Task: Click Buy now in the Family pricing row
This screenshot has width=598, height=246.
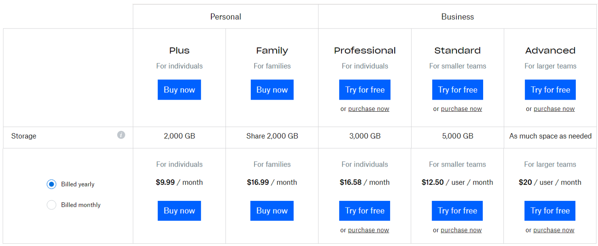Action: (x=272, y=211)
